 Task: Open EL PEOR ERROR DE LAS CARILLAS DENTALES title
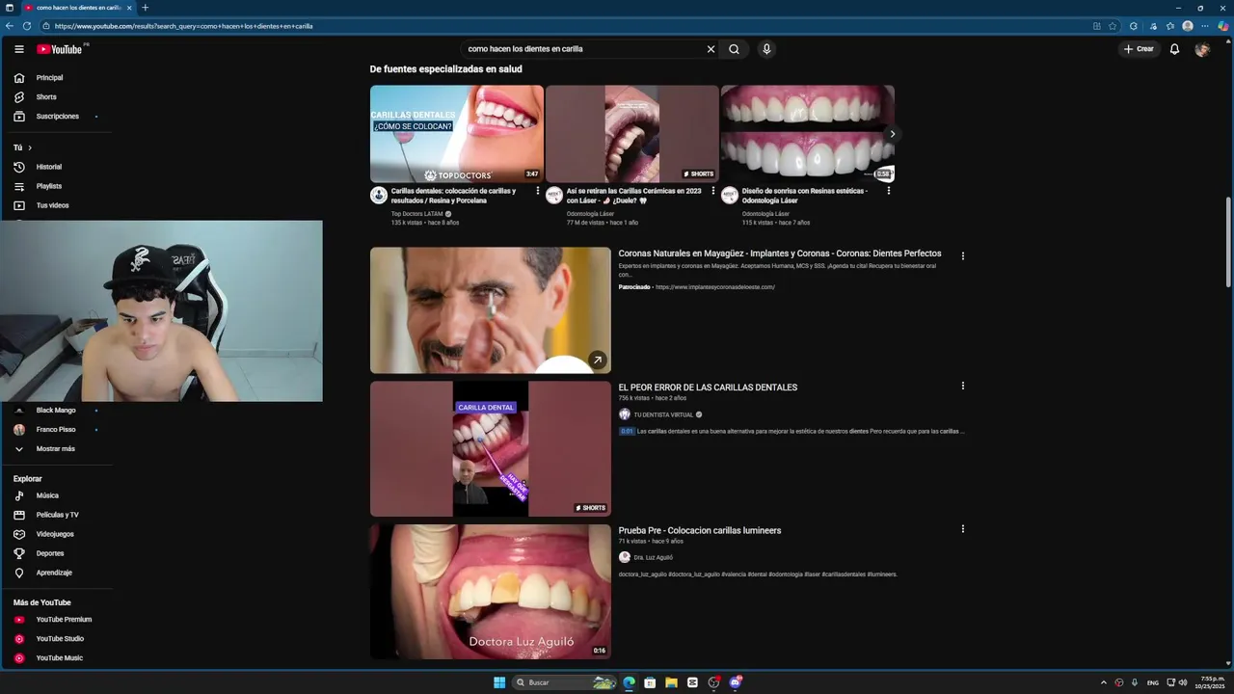(x=708, y=387)
